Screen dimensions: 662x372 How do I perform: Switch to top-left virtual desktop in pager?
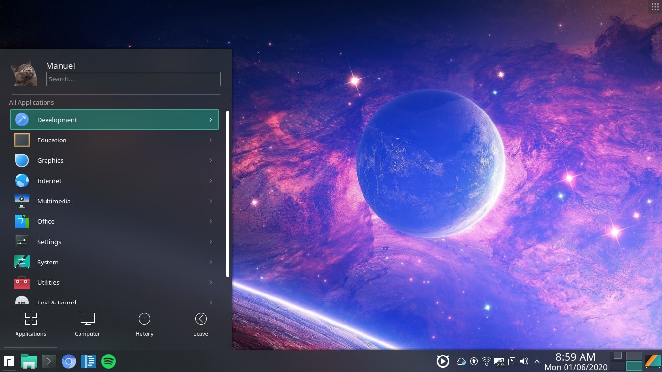click(x=617, y=356)
